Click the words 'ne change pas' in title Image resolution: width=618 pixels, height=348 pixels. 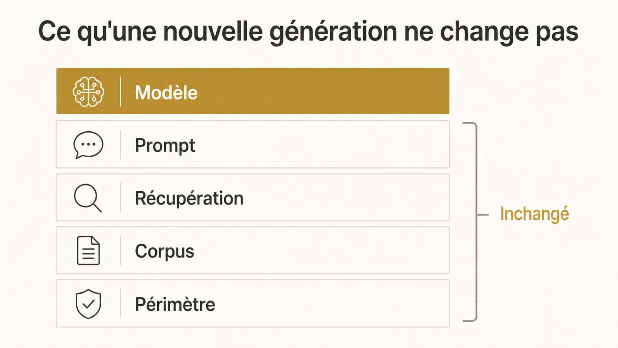coord(491,32)
